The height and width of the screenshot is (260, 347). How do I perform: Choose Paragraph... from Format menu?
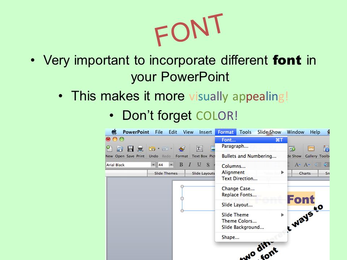pyautogui.click(x=251, y=146)
